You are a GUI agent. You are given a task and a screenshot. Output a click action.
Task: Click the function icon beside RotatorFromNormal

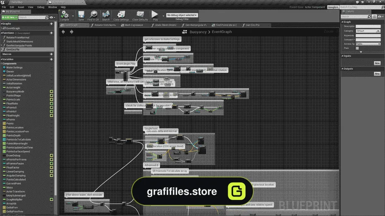tap(4, 38)
